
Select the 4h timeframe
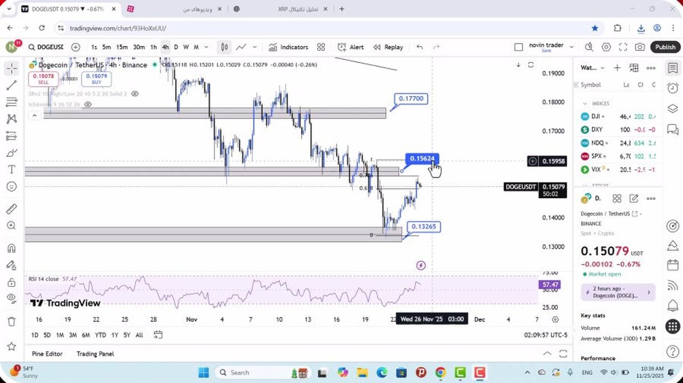[165, 47]
